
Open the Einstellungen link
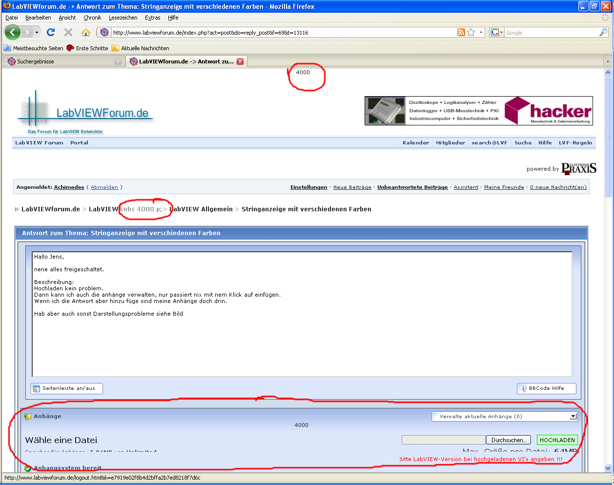coord(309,187)
